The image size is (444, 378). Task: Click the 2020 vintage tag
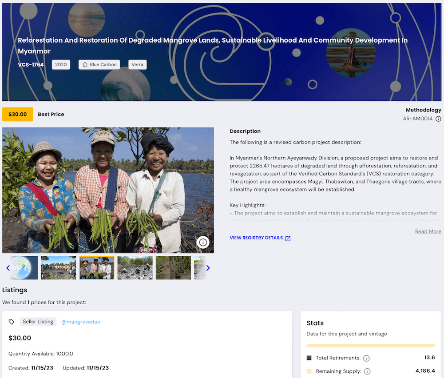point(61,65)
